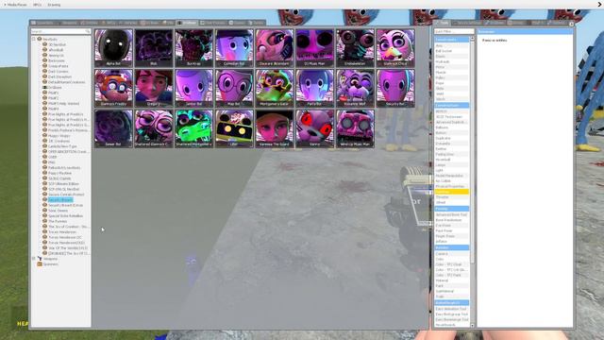The image size is (604, 340).
Task: Spawn the Glamrock Chica NPC
Action: (395, 48)
